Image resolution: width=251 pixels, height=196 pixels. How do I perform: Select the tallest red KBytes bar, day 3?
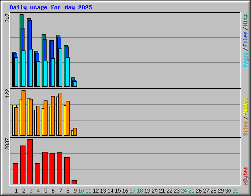(x=30, y=162)
